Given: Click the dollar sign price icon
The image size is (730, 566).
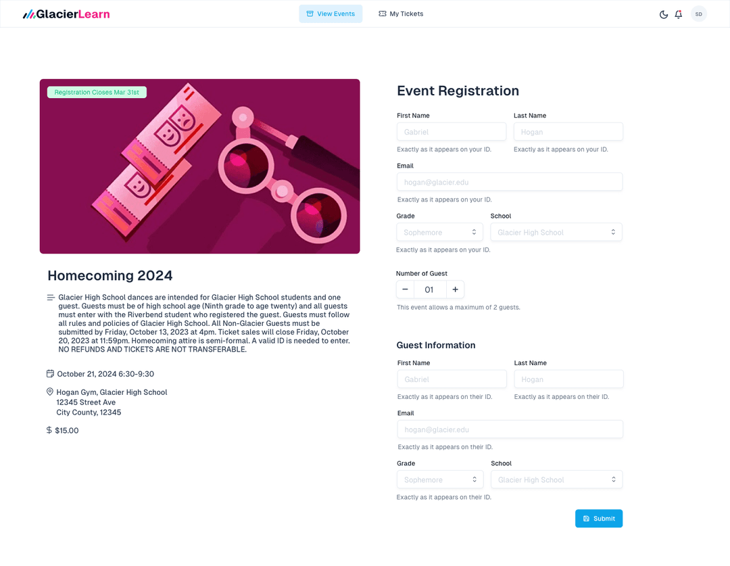Looking at the screenshot, I should [x=49, y=430].
